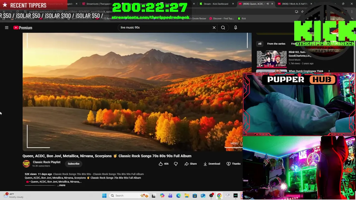Launch Copilot from the taskbar
The image size is (356, 200).
(162, 196)
